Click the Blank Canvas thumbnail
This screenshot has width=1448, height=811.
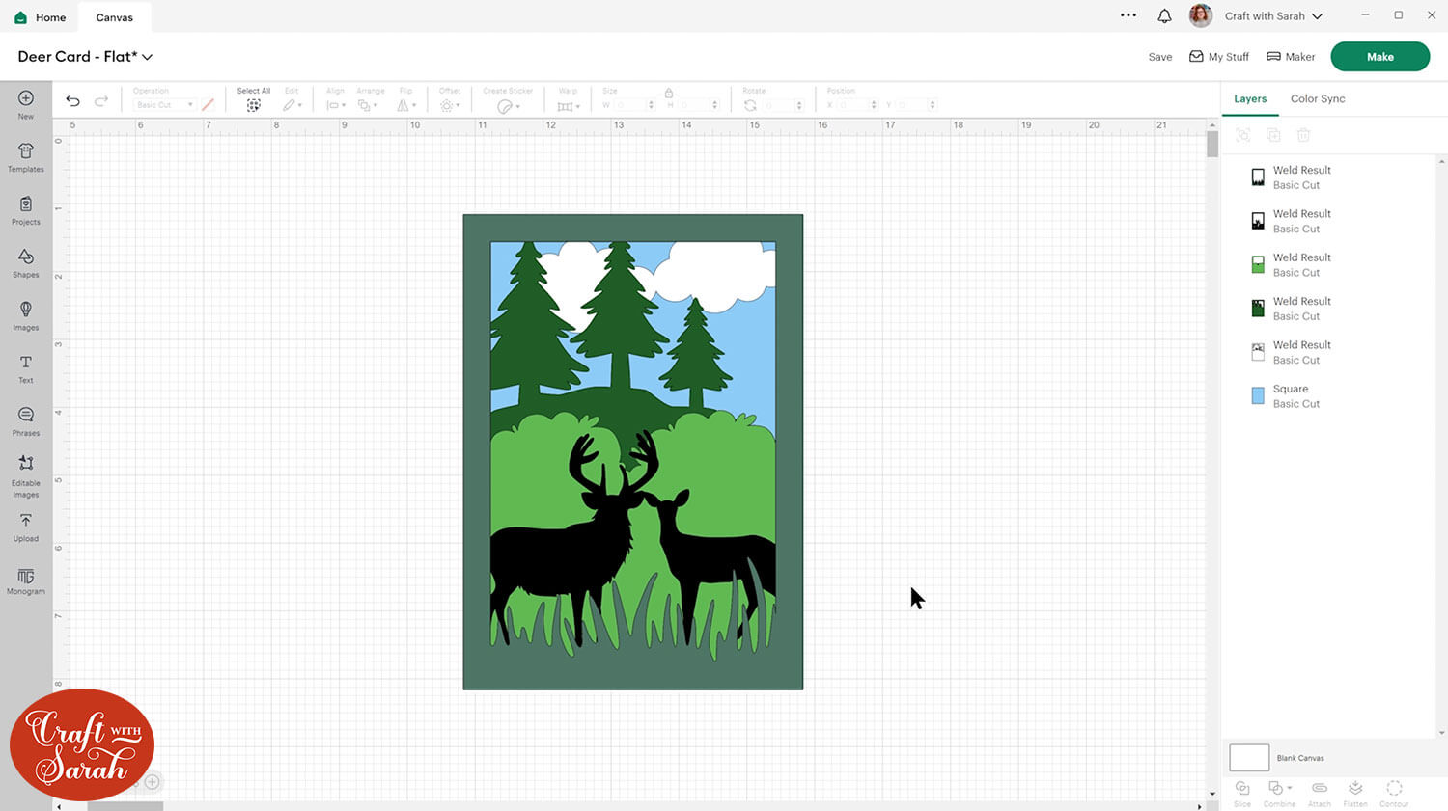pyautogui.click(x=1248, y=758)
